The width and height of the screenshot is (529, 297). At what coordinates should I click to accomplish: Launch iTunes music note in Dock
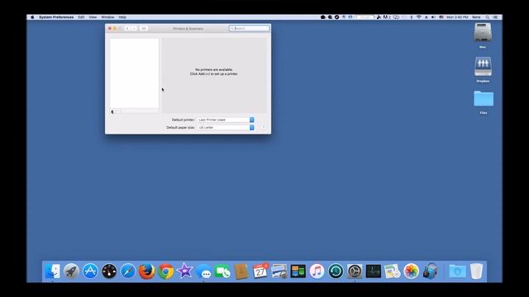pyautogui.click(x=317, y=271)
